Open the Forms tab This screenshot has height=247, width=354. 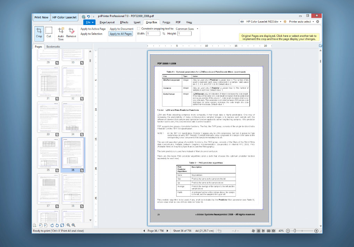tap(166, 22)
